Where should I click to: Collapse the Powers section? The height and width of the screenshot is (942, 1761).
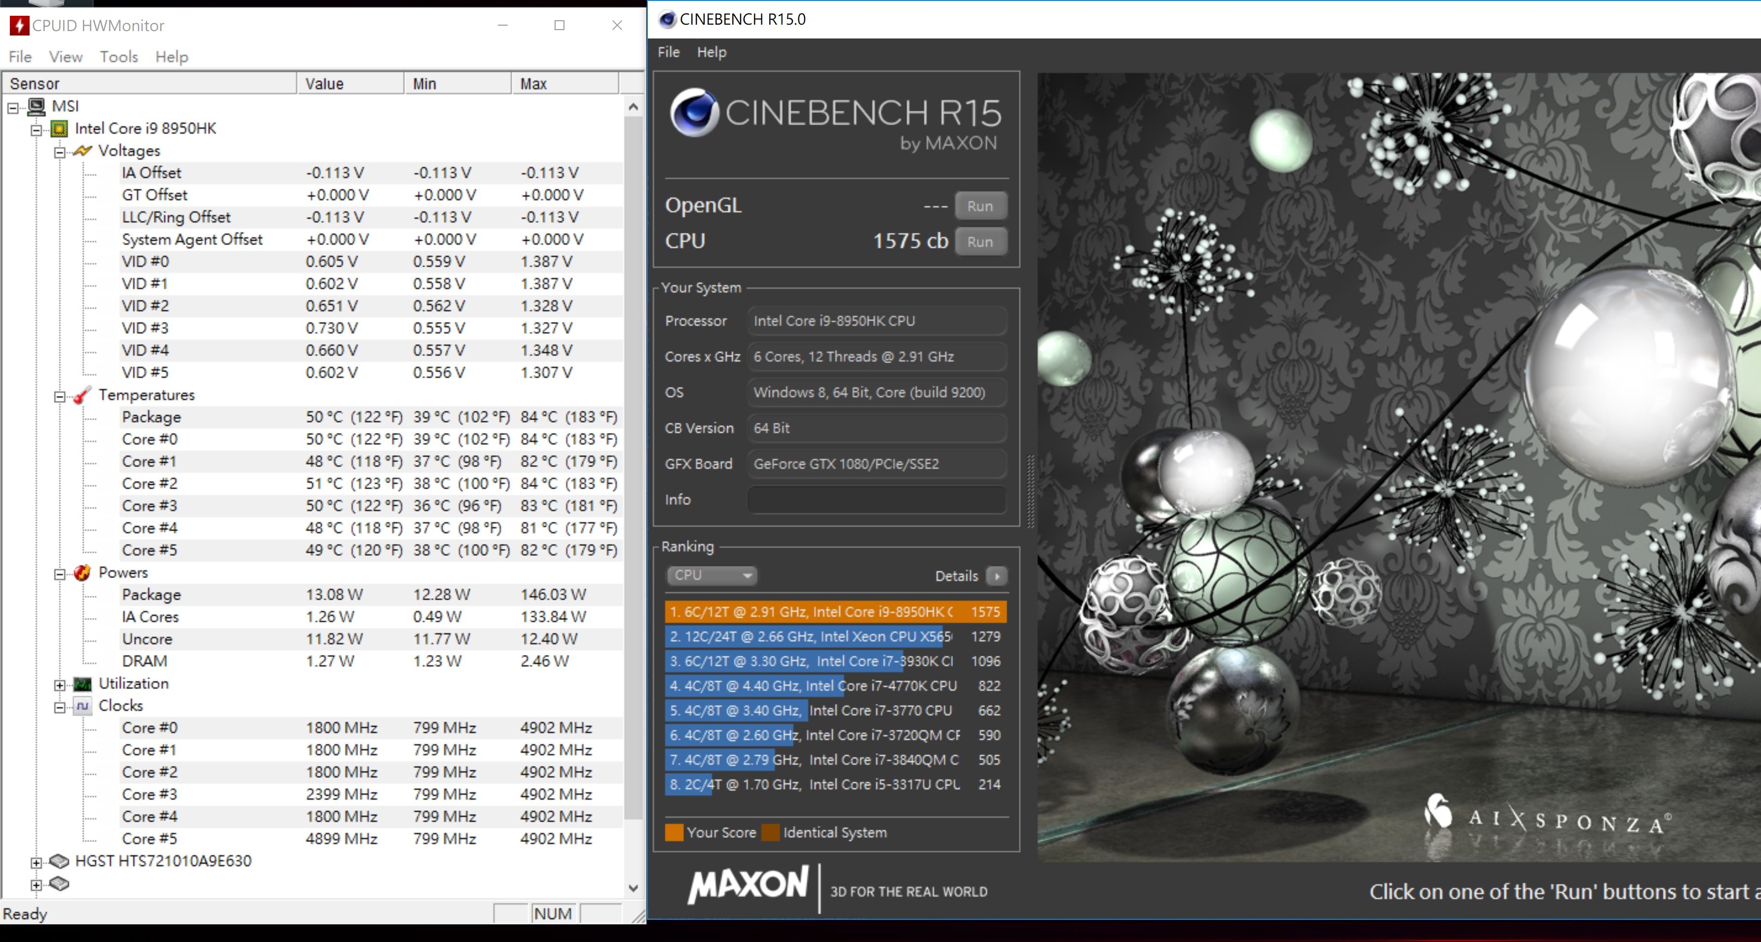(60, 574)
